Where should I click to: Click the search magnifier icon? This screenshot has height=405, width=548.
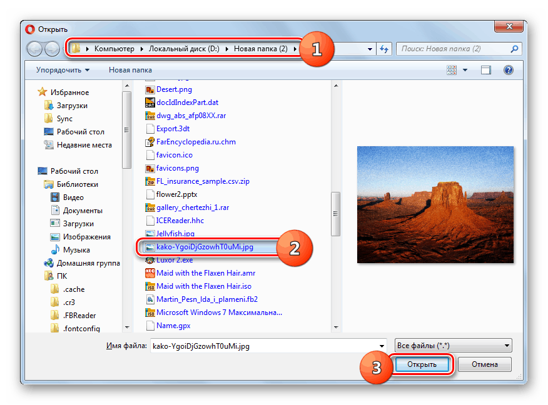tap(514, 49)
